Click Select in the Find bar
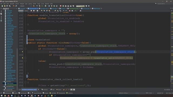This screenshot has height=97, width=173. pos(59,90)
